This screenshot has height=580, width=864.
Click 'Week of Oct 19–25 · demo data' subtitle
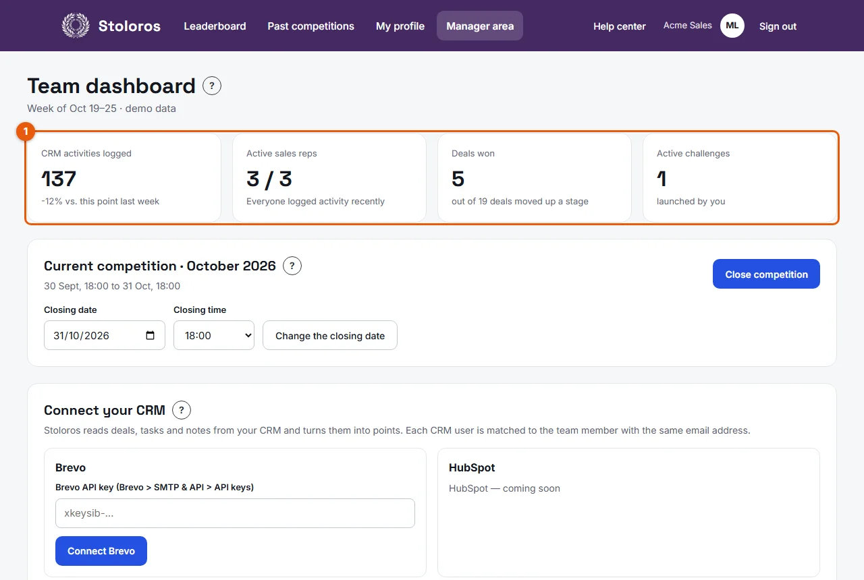click(x=101, y=108)
